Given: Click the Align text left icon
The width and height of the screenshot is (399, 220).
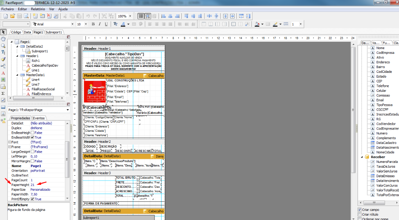Looking at the screenshot, I should click(x=150, y=24).
